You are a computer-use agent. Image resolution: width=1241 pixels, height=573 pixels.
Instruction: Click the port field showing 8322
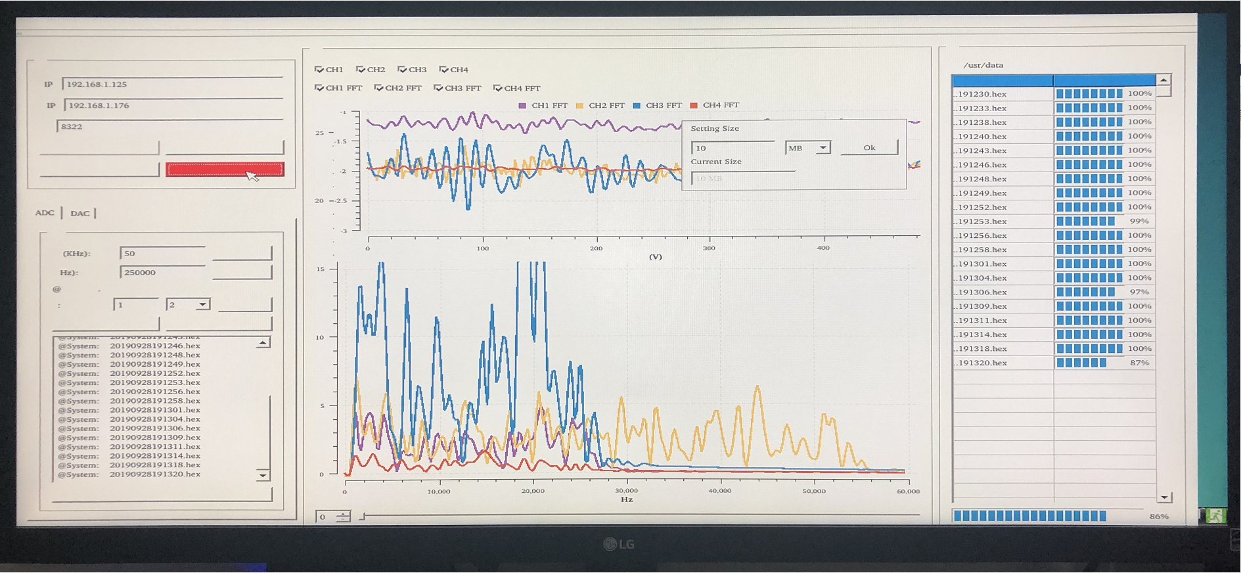(x=170, y=126)
